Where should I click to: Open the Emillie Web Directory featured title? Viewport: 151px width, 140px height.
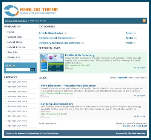[x=80, y=55]
